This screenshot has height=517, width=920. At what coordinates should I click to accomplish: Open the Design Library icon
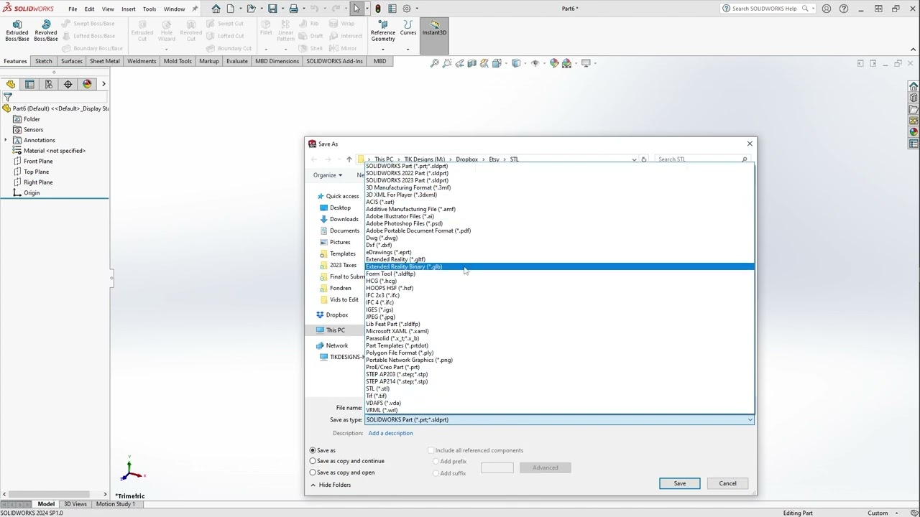(x=914, y=98)
